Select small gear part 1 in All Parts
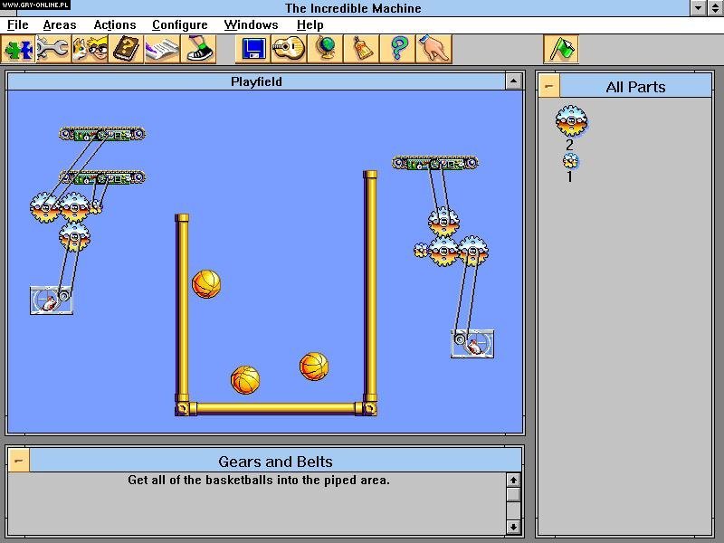 tap(569, 160)
